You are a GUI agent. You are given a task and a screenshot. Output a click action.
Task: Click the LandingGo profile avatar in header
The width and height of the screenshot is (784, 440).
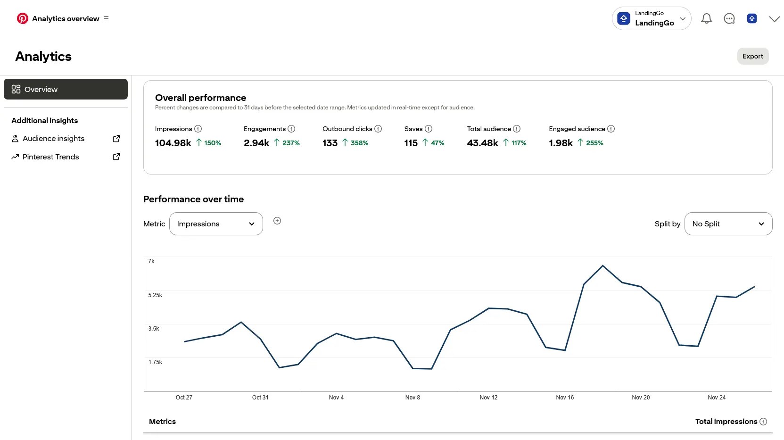click(x=752, y=18)
